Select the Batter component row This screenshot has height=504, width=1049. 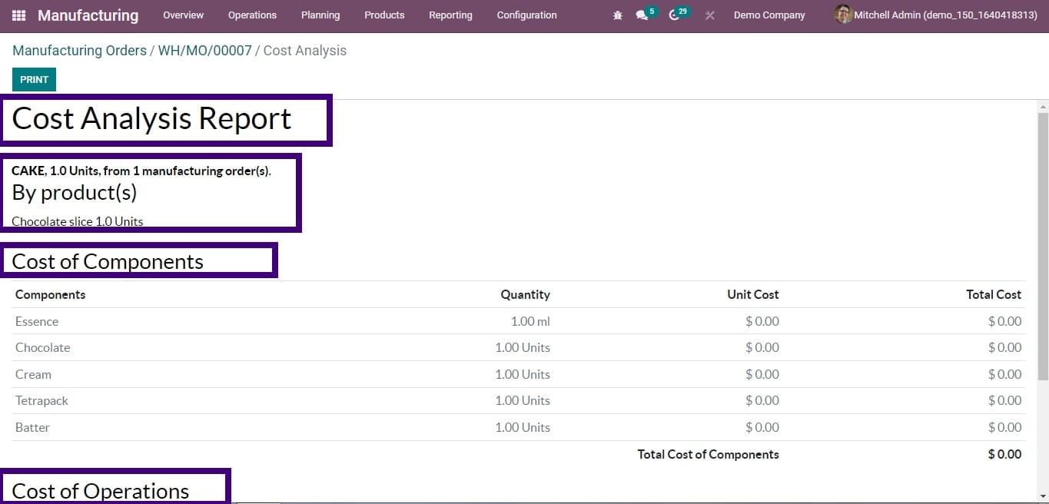[519, 427]
